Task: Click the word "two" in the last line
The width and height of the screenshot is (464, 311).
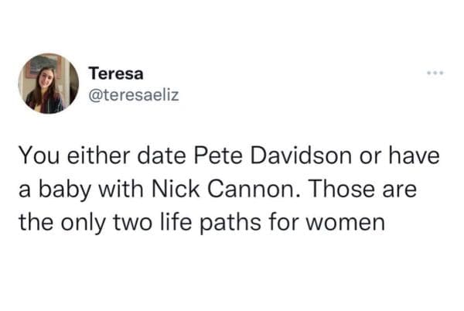Action: (x=128, y=223)
